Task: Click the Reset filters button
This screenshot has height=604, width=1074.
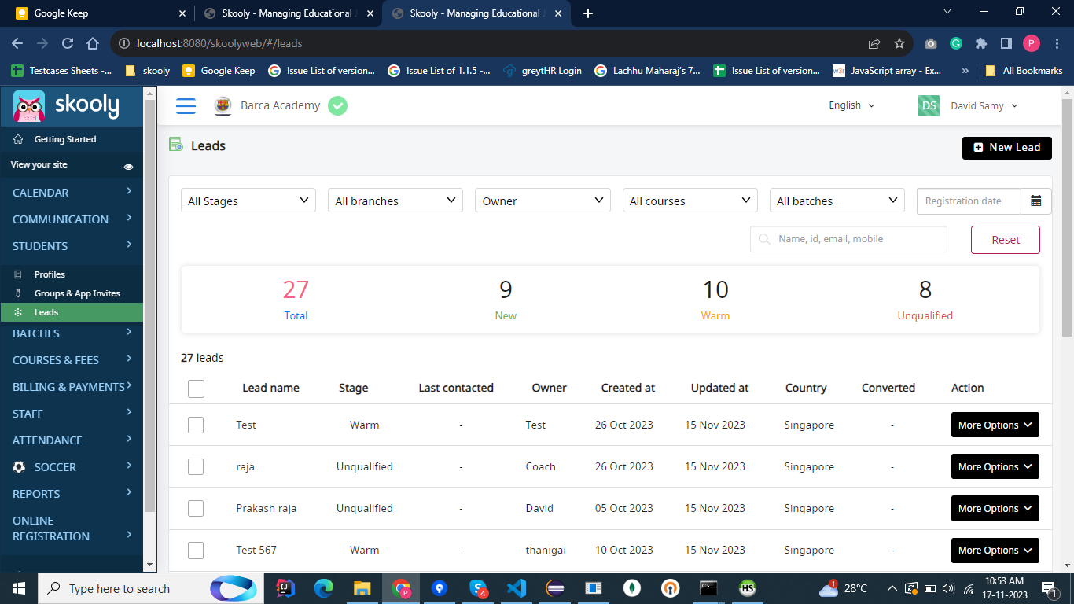Action: pyautogui.click(x=1006, y=240)
